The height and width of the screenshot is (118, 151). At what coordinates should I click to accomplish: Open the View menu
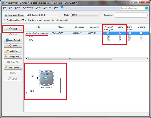pos(17,8)
